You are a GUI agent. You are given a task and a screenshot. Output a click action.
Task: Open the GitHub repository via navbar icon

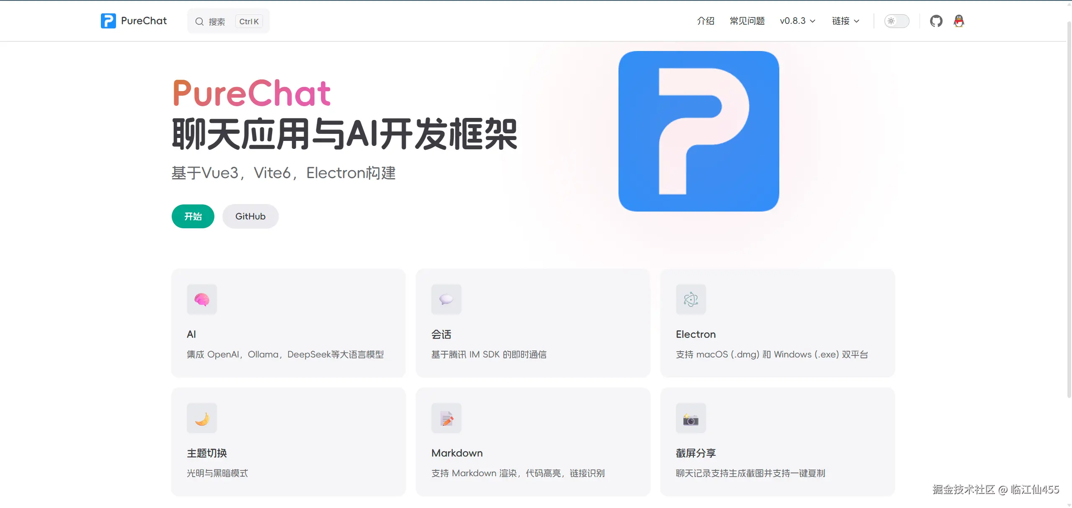[937, 20]
